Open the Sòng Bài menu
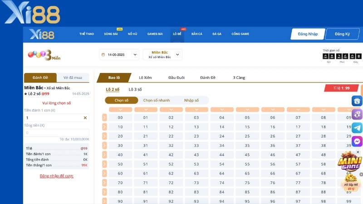 click(111, 34)
